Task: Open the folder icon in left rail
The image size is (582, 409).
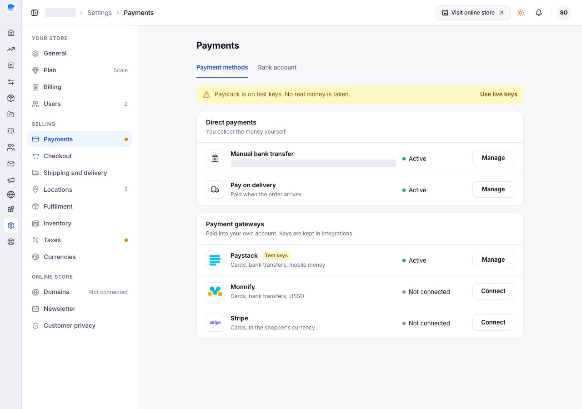Action: (11, 115)
